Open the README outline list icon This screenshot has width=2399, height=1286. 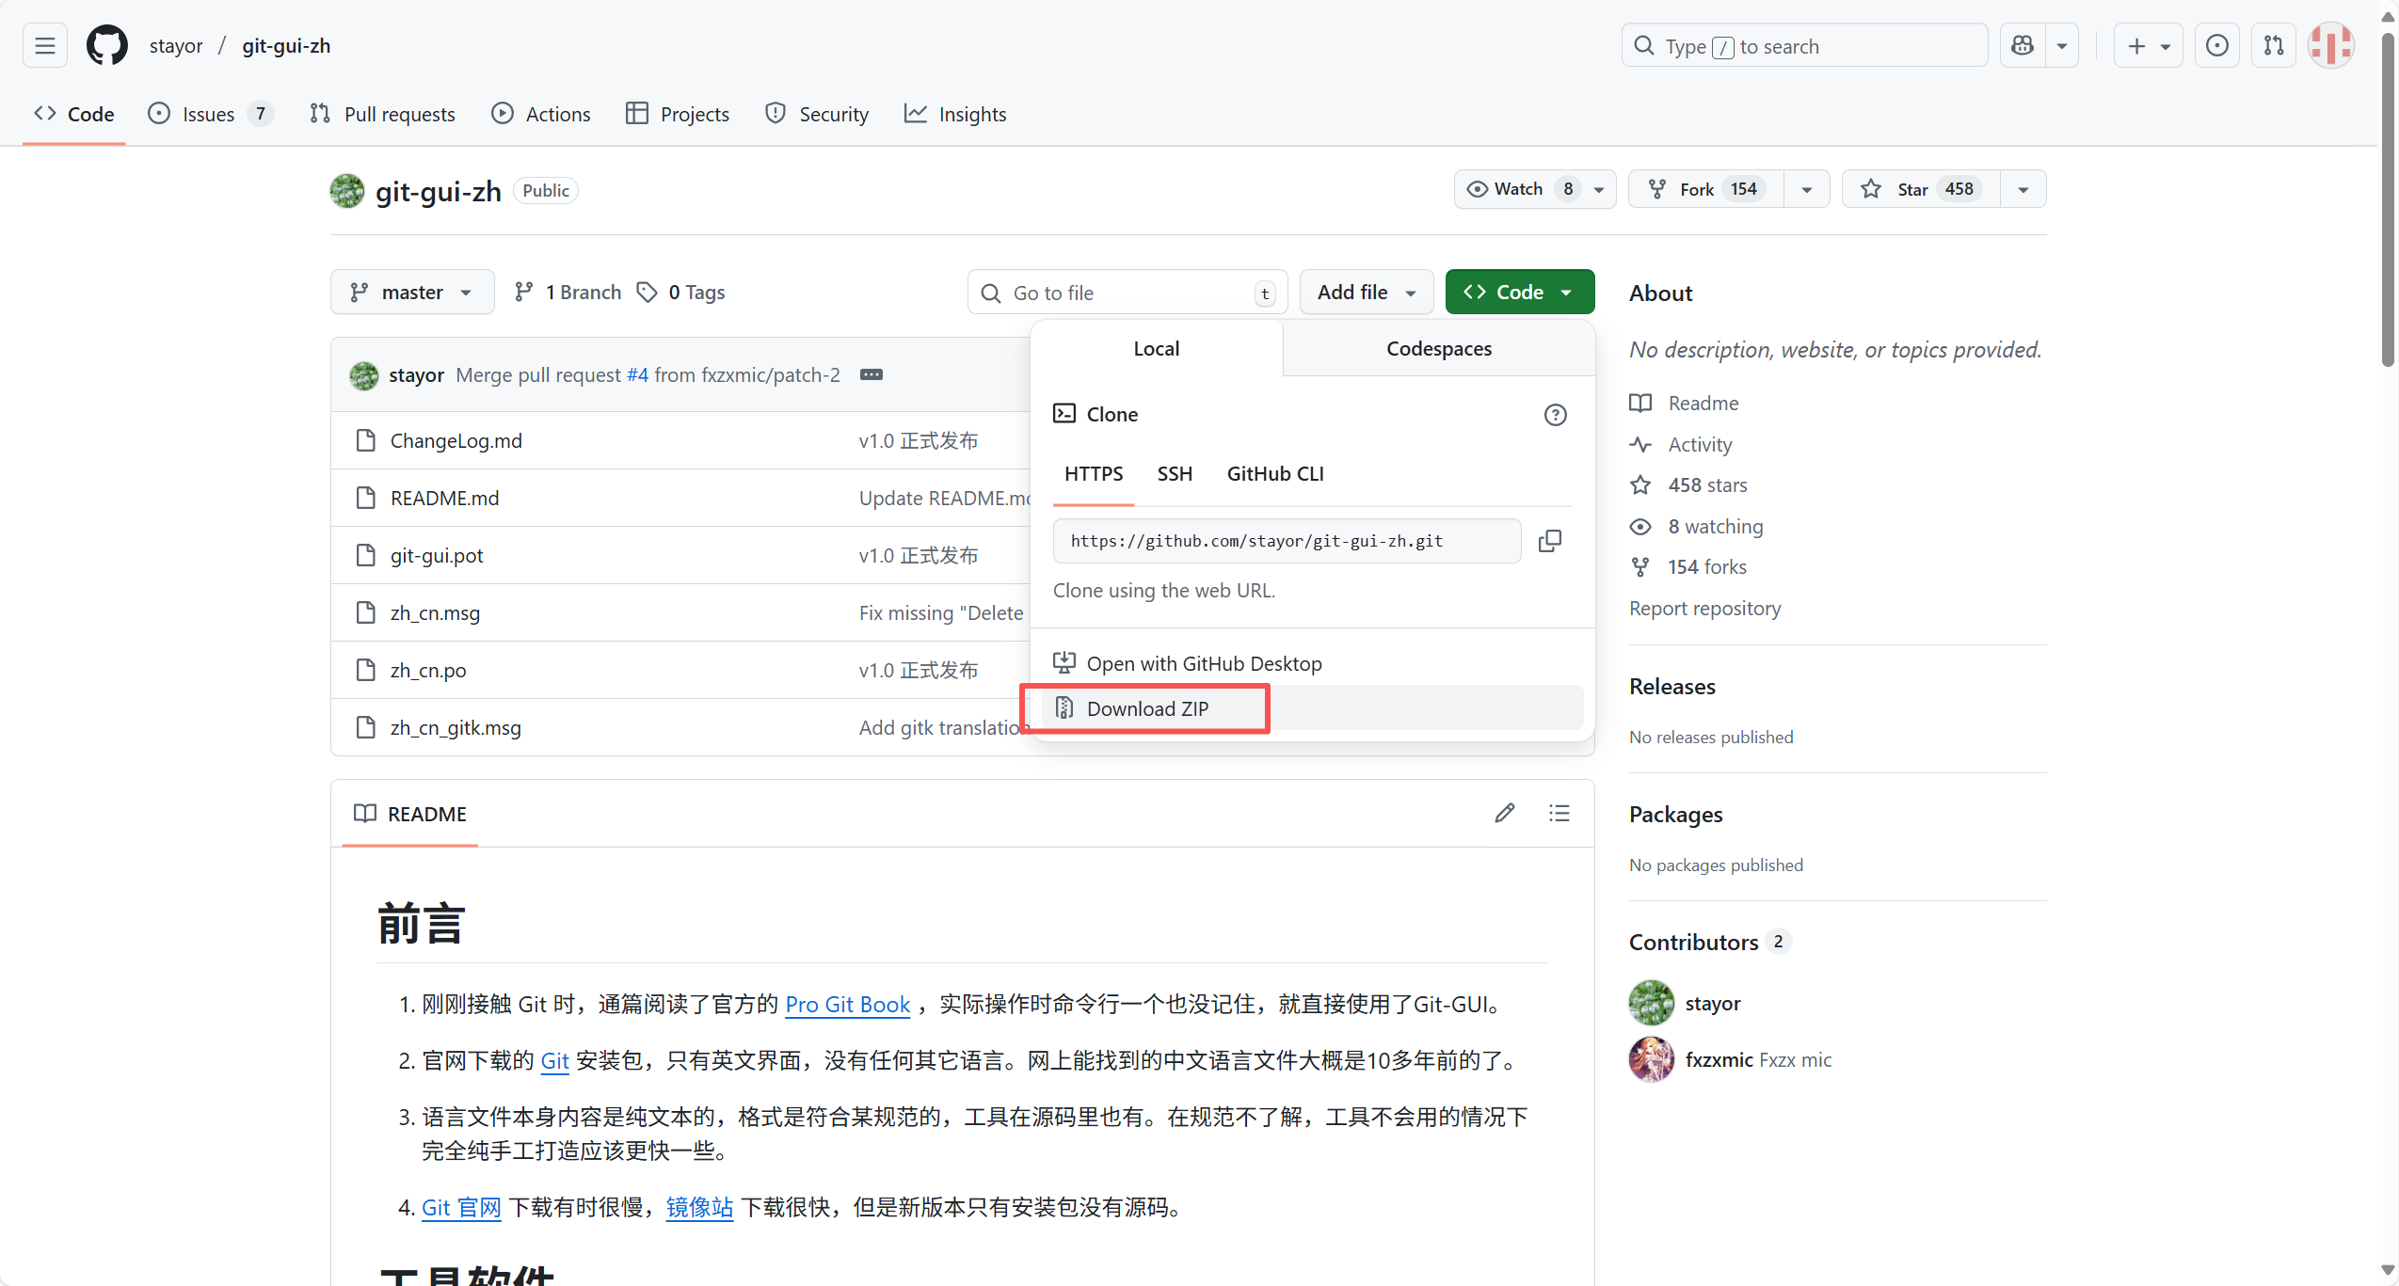point(1559,813)
